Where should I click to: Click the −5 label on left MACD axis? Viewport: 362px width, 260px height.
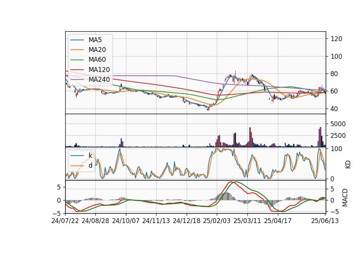click(57, 213)
